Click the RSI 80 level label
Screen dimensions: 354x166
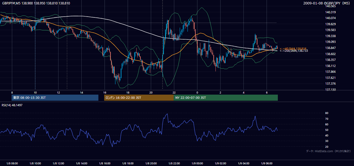coord(327,113)
